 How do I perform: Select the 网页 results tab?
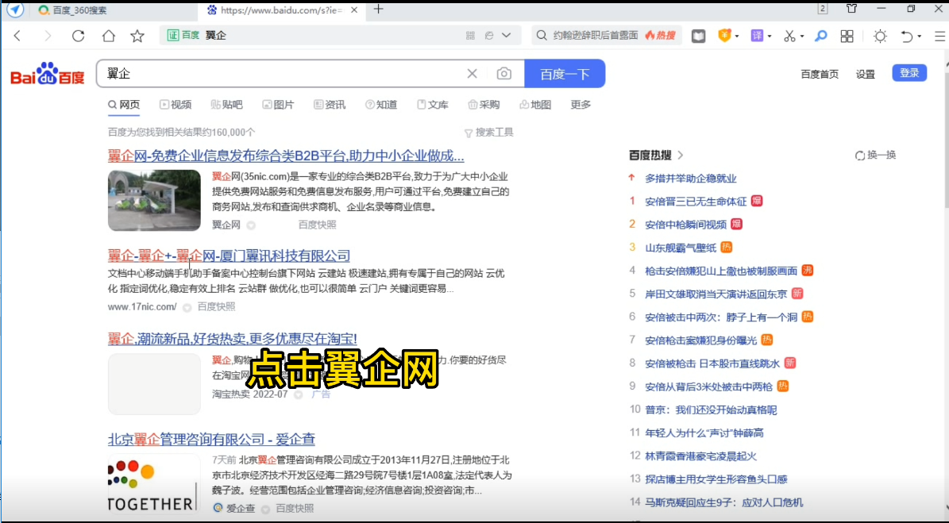tap(124, 105)
